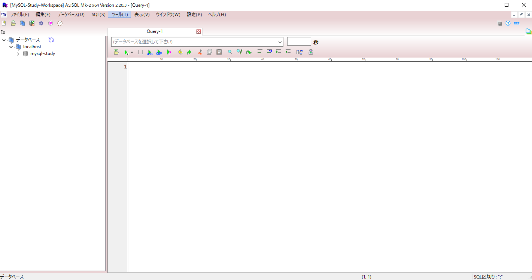Show the execution plan with the play-question icon
The image size is (532, 280).
pos(169,52)
